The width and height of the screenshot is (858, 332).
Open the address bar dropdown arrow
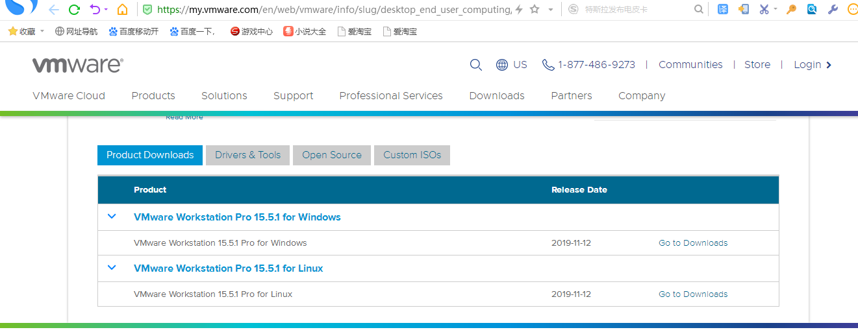[x=551, y=10]
